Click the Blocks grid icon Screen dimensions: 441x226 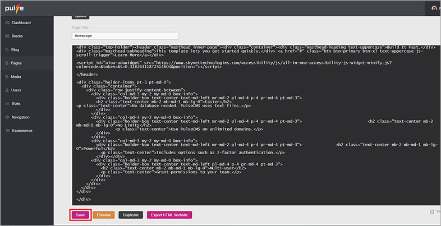tap(6, 36)
